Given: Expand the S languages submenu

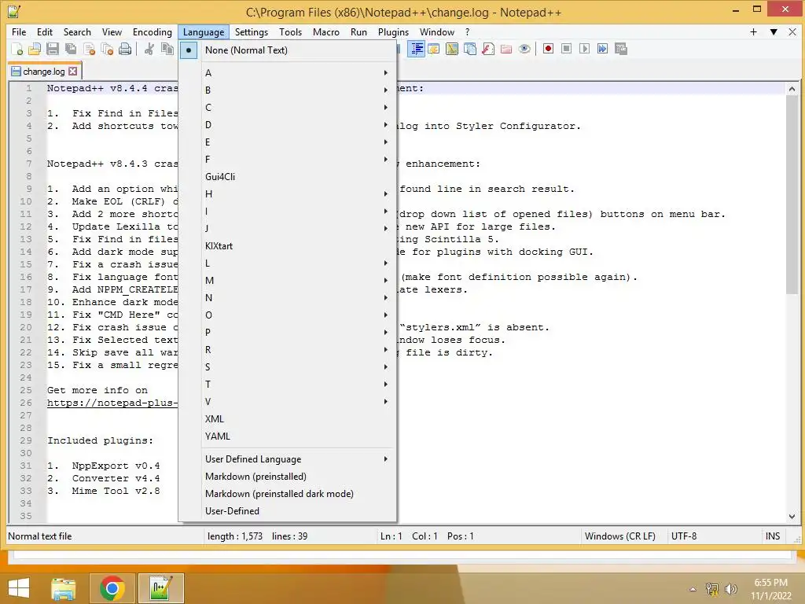Looking at the screenshot, I should tap(288, 367).
